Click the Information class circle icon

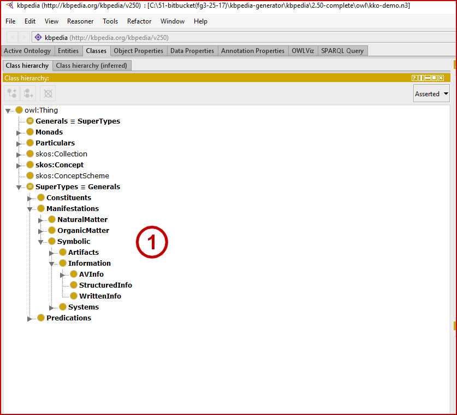(x=63, y=263)
